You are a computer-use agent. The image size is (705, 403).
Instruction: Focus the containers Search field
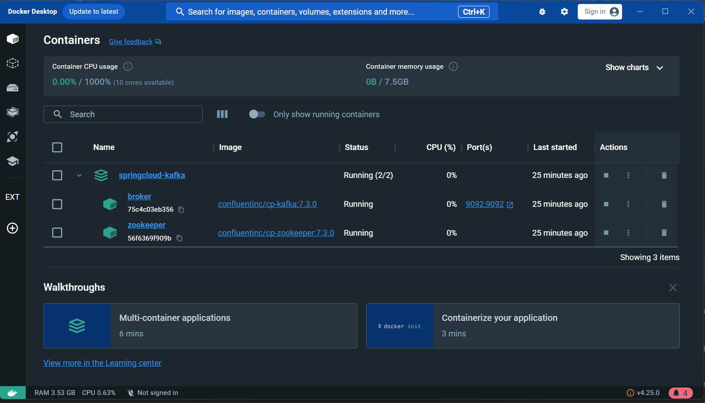point(123,114)
